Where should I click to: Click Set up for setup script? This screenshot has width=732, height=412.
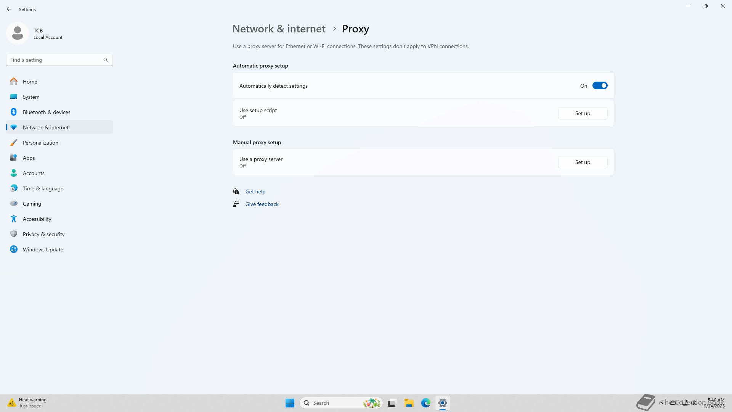coord(583,113)
